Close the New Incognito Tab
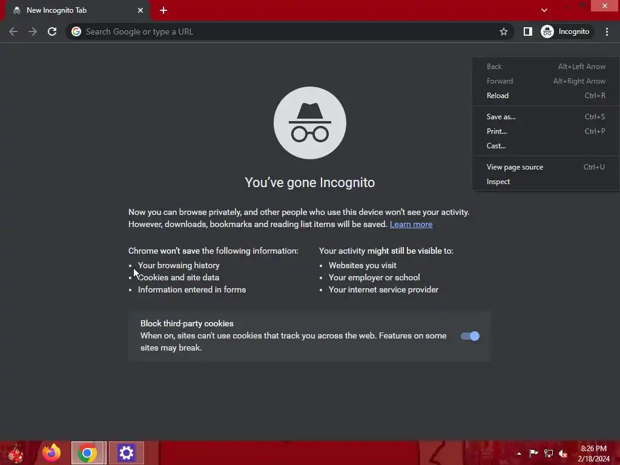 coord(140,10)
